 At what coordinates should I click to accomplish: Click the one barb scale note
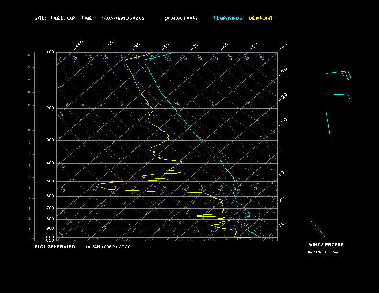322,252
